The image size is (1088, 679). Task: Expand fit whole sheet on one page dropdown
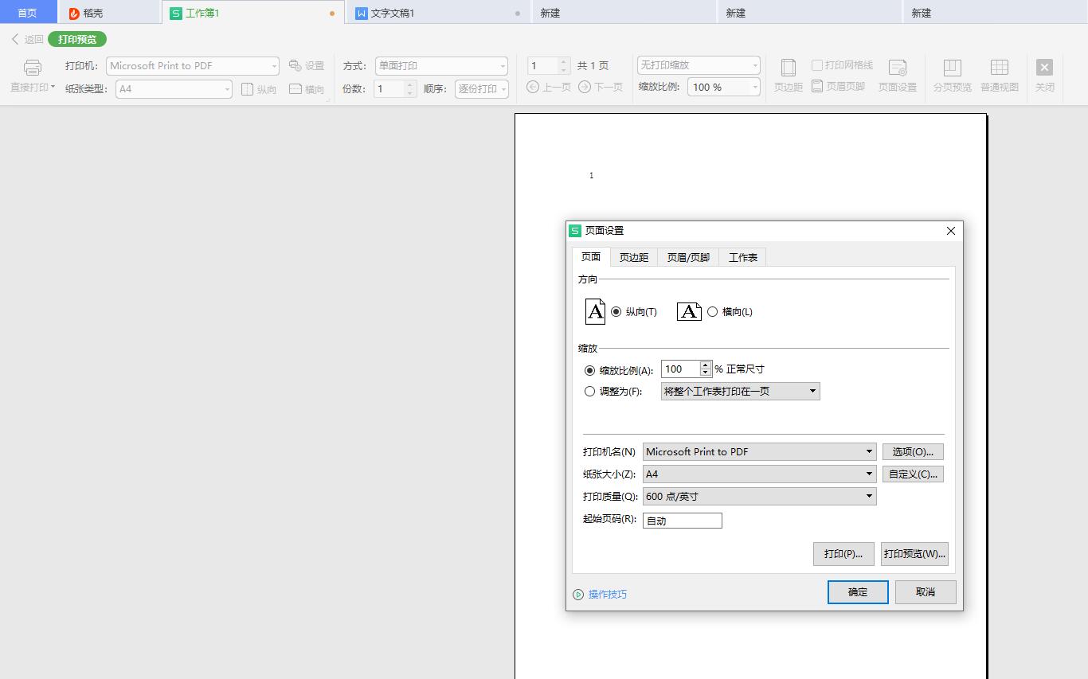(740, 391)
